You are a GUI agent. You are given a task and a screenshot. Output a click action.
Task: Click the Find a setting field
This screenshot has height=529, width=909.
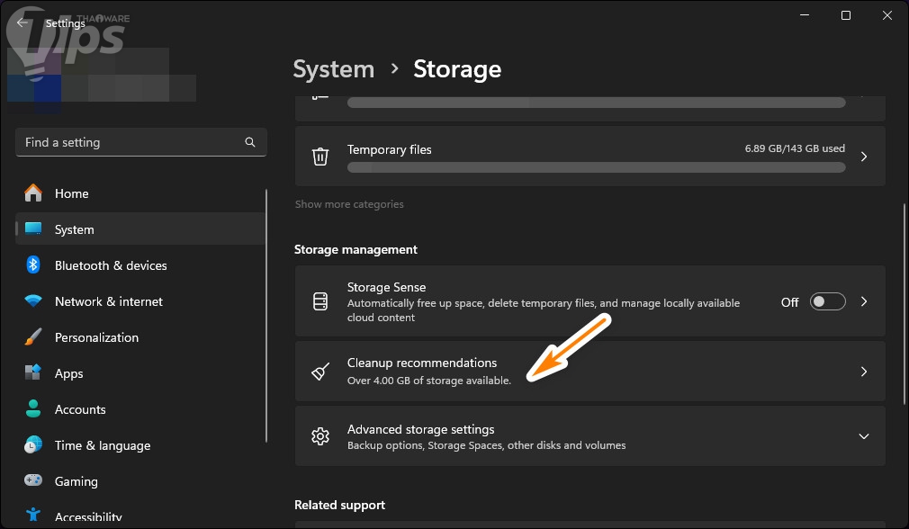[x=130, y=142]
